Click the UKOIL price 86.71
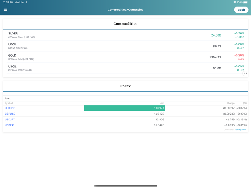This screenshot has height=188, width=251. point(217,46)
